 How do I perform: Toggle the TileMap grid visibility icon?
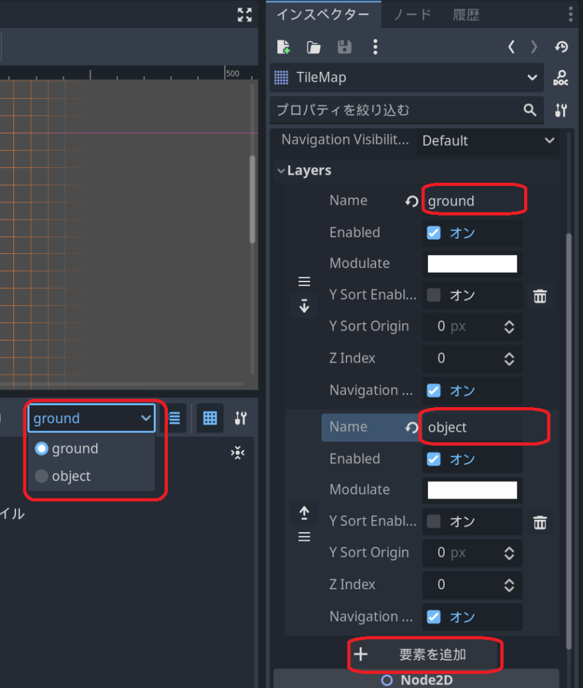tap(210, 419)
